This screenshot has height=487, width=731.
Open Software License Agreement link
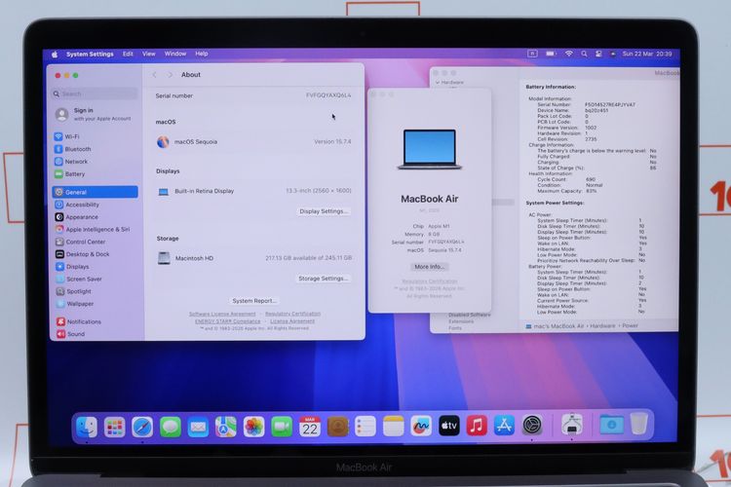pyautogui.click(x=222, y=314)
